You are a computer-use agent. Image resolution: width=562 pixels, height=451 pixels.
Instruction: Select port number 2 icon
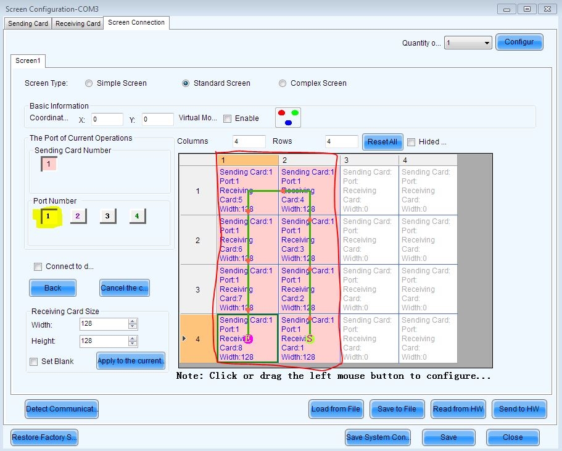pos(78,216)
